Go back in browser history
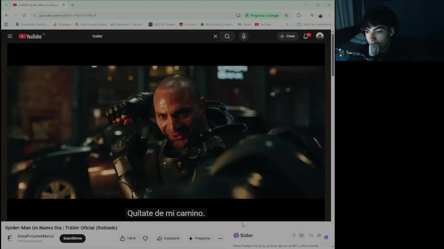 pos(7,15)
